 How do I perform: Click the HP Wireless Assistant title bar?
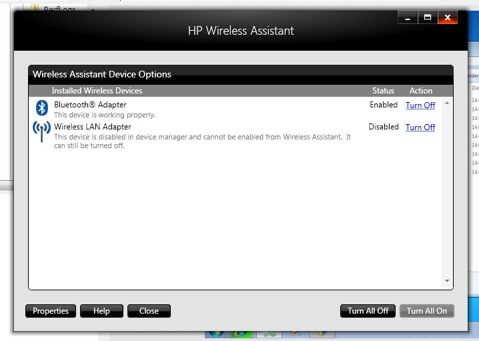click(x=241, y=31)
